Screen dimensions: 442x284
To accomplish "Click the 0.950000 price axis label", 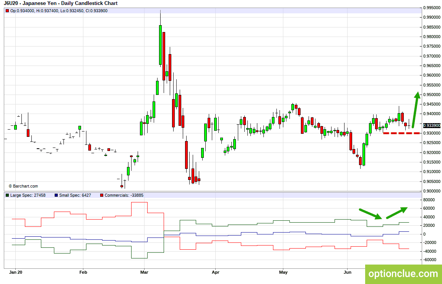I will pyautogui.click(x=432, y=95).
